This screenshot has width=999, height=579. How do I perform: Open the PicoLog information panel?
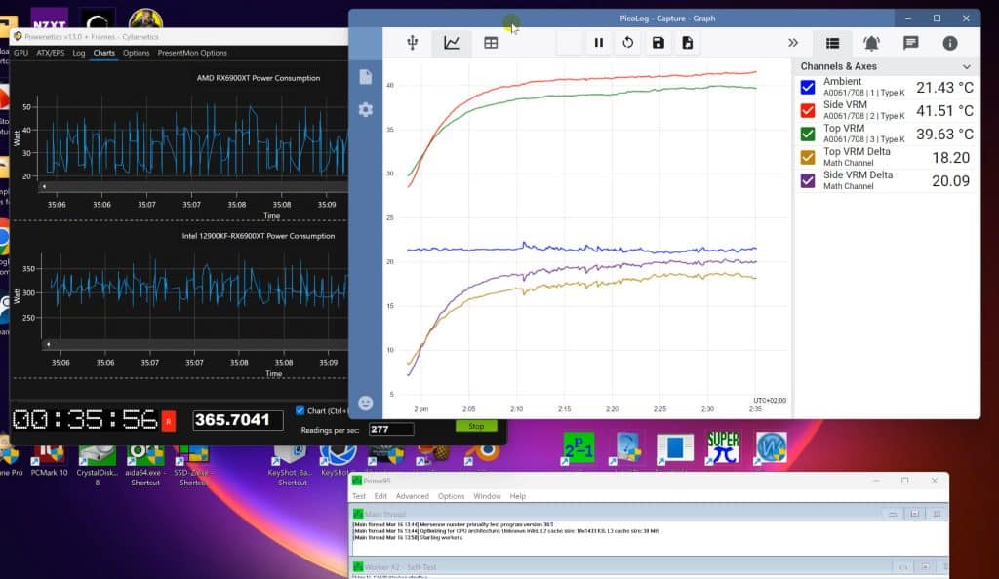950,43
